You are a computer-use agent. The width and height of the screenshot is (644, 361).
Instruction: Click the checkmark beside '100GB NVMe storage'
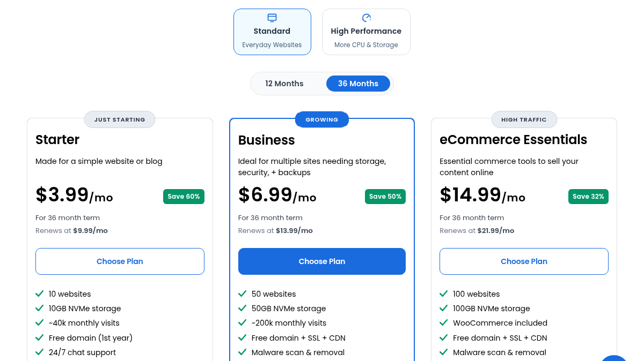coord(443,308)
